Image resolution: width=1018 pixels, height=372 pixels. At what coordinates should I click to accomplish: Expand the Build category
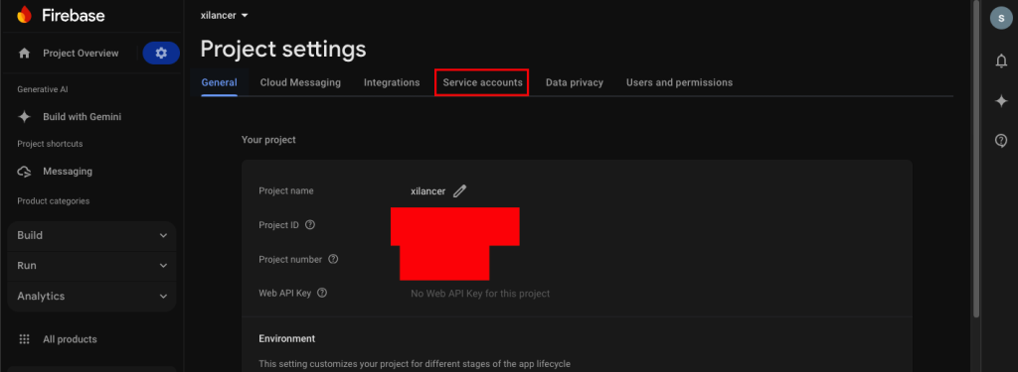click(x=91, y=235)
